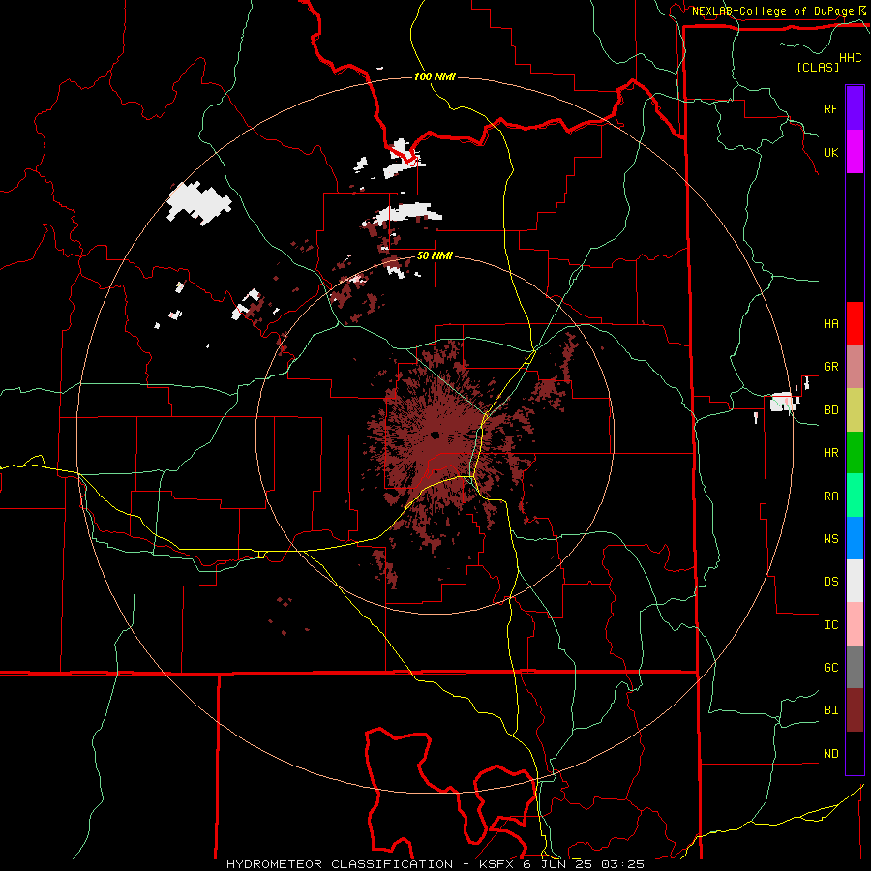Select the WS blue legend swatch
This screenshot has width=871, height=871.
click(x=855, y=538)
